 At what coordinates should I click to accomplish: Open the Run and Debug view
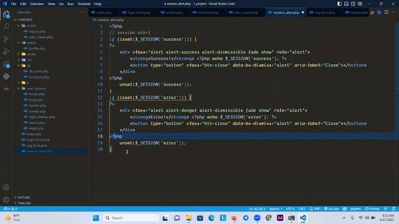[x=6, y=51]
